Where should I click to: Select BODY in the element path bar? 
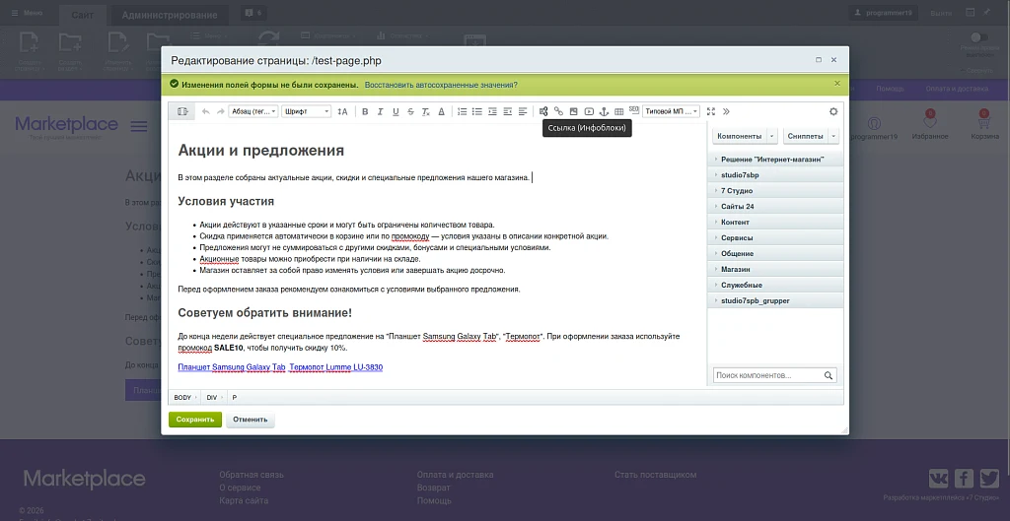tap(182, 398)
